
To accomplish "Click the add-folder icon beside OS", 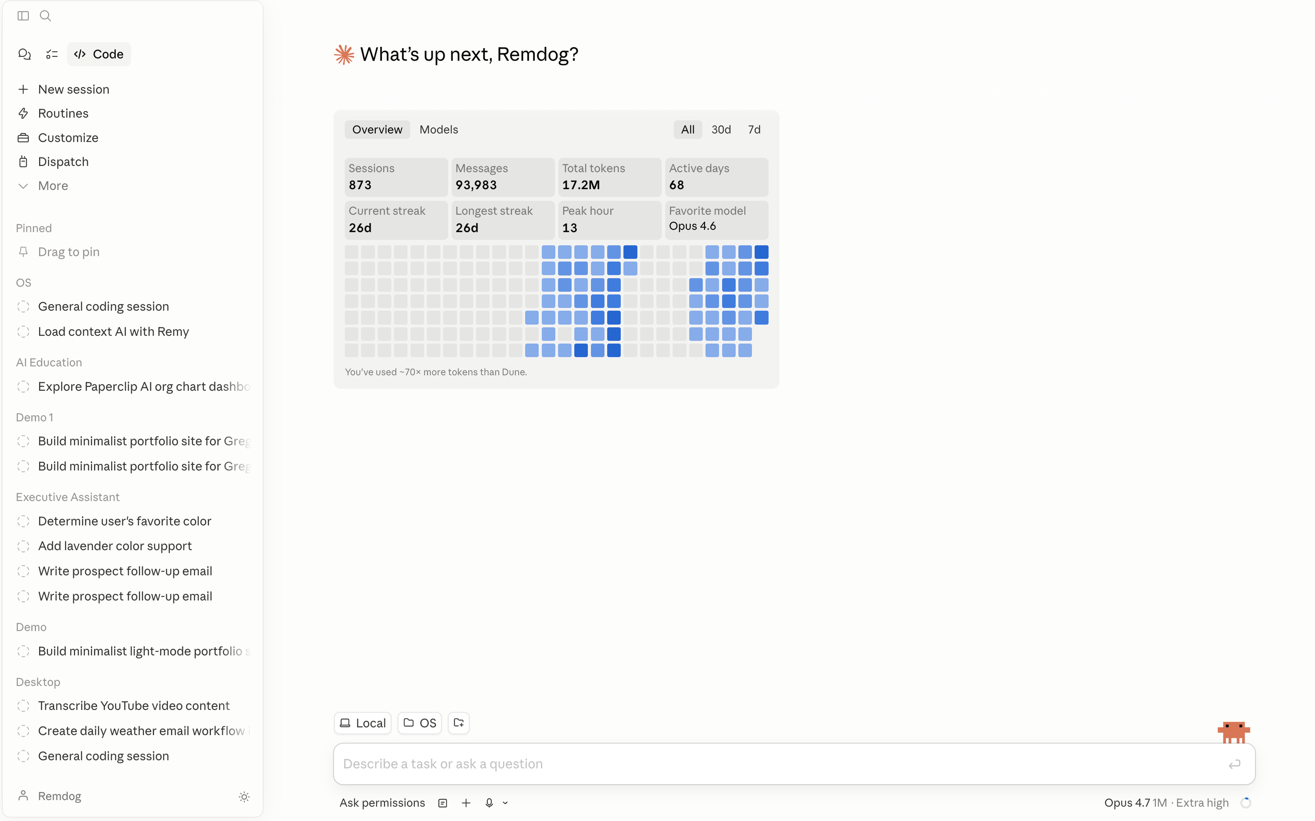I will (x=459, y=723).
